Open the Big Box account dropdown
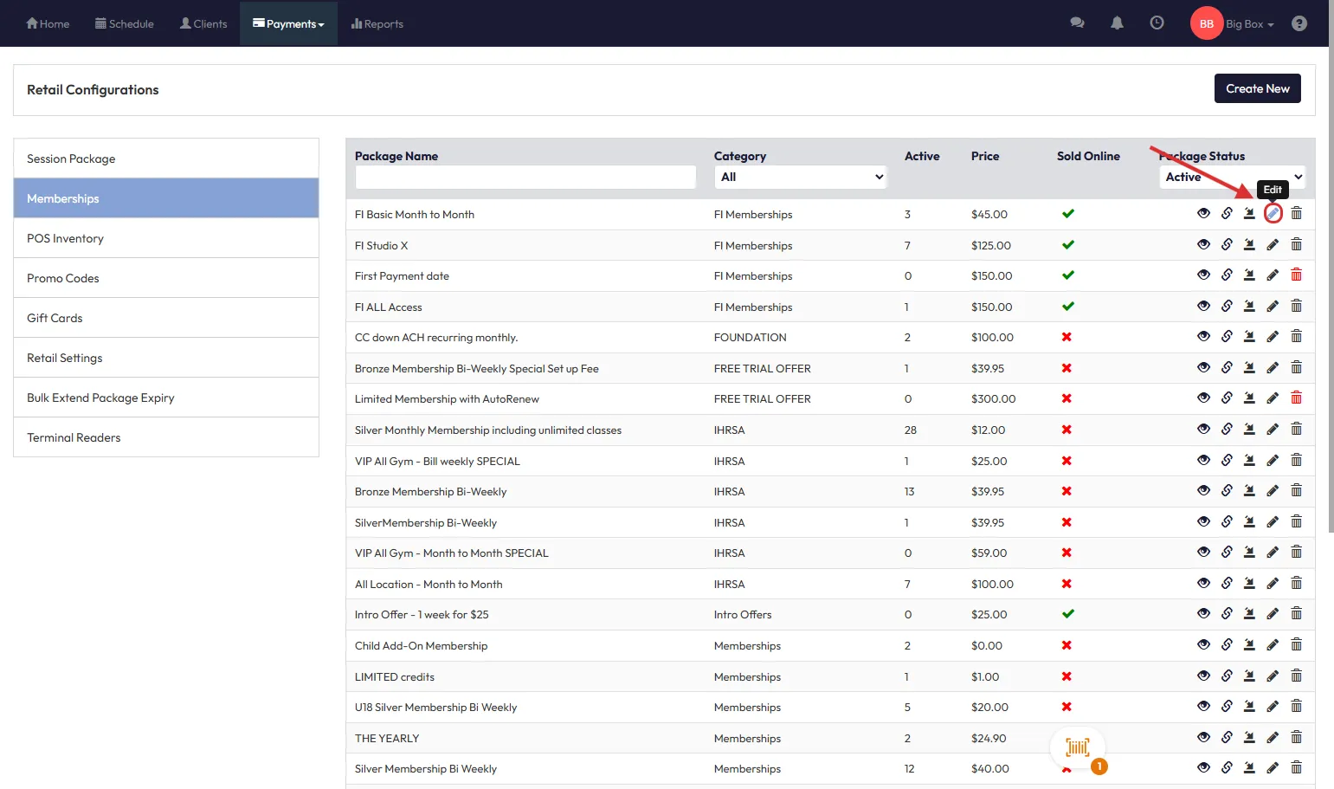 click(x=1249, y=24)
